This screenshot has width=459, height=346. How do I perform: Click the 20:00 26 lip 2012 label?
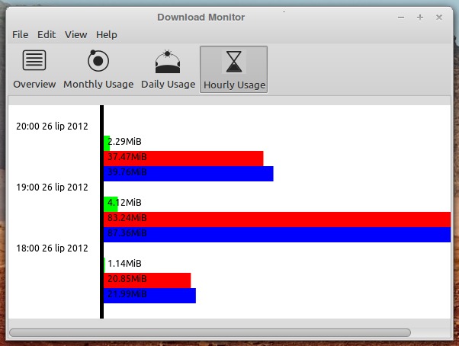tap(52, 127)
